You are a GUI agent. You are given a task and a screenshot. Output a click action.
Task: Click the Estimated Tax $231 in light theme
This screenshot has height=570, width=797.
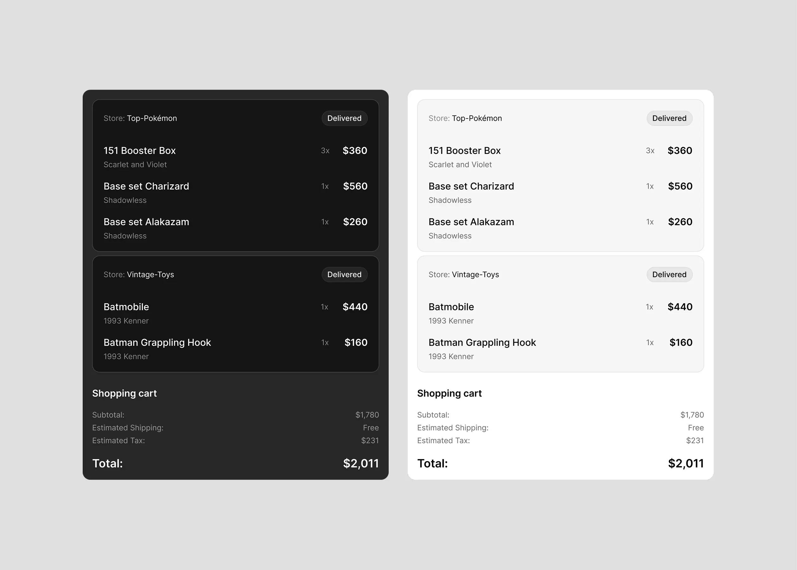point(695,440)
